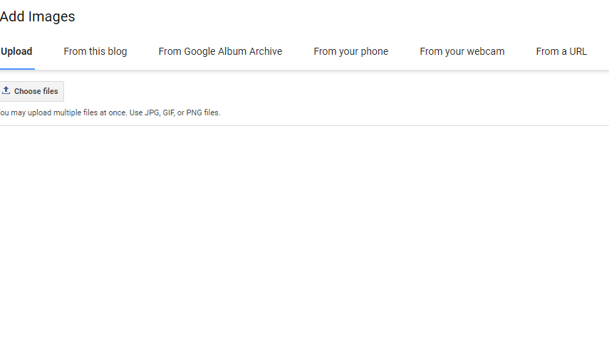The image size is (609, 341).
Task: Go to From your phone tab
Action: coord(350,52)
